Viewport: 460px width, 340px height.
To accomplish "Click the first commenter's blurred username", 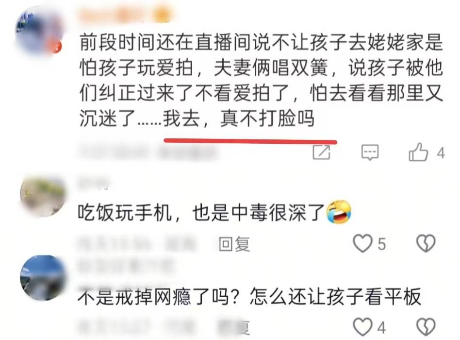I will click(125, 15).
